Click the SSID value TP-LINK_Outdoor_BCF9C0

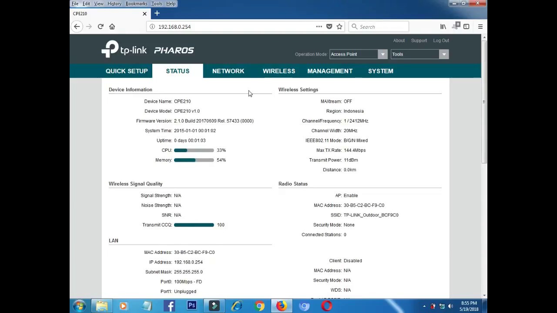coord(371,215)
